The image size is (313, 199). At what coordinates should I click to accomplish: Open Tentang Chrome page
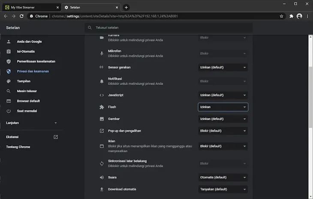pos(18,147)
